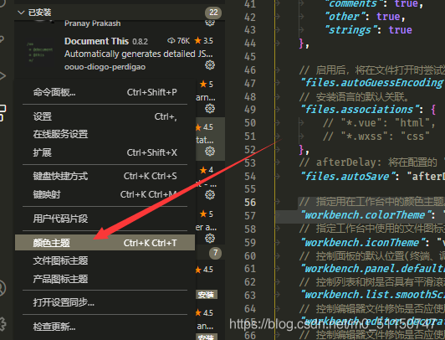Click the 76K download count of Document This
This screenshot has width=445, height=340.
pos(178,41)
